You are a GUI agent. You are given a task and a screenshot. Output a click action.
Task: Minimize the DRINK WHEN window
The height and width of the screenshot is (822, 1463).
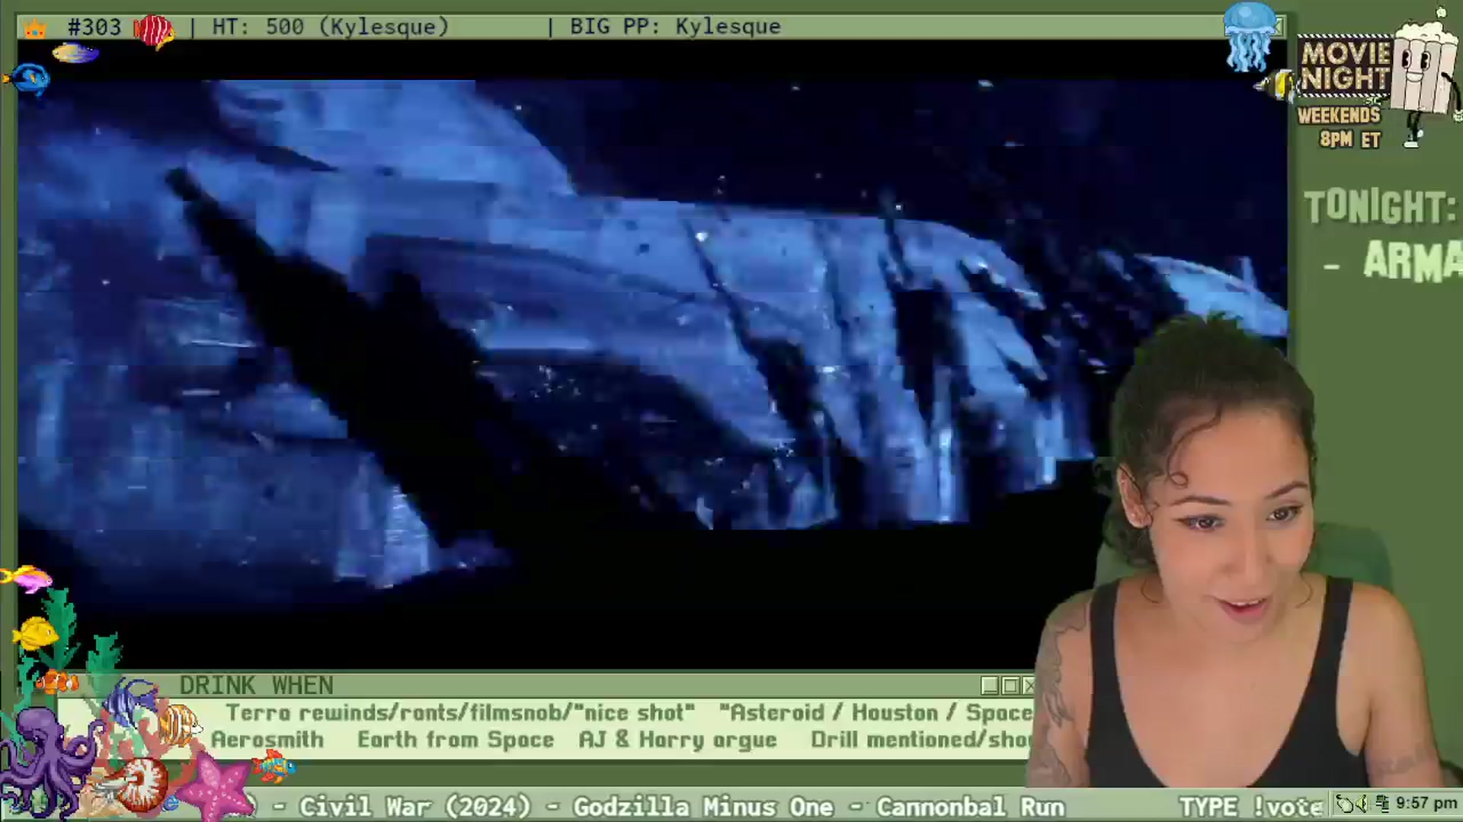(989, 686)
